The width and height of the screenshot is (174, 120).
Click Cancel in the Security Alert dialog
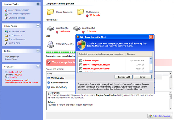[142, 77]
